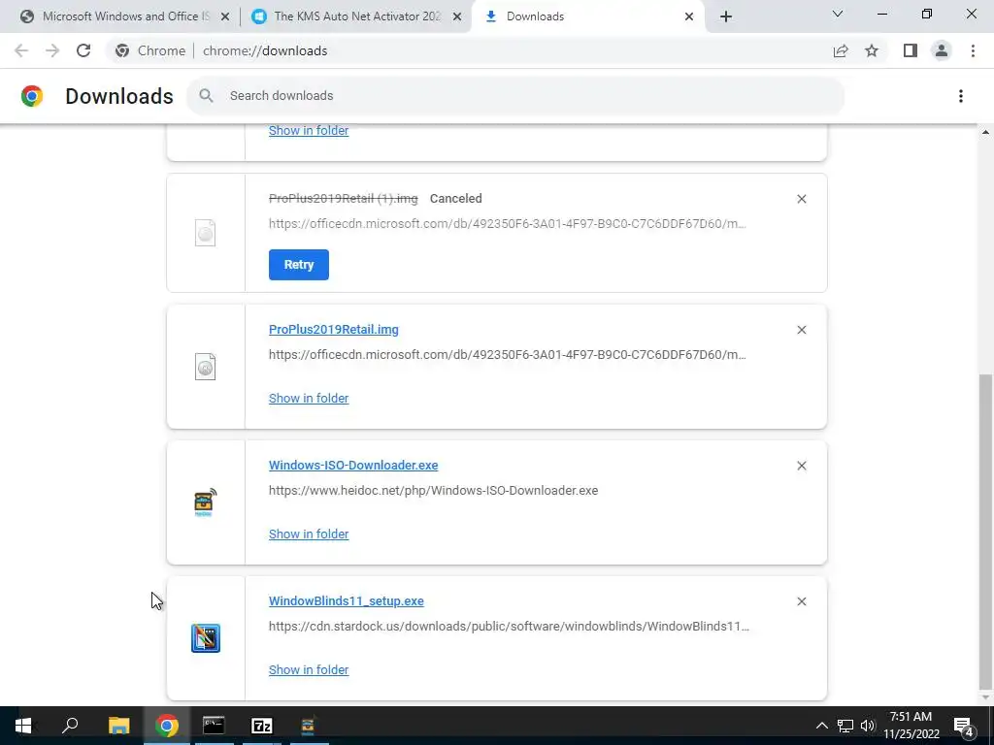Go back using browser back arrow
The height and width of the screenshot is (745, 994).
[x=21, y=50]
